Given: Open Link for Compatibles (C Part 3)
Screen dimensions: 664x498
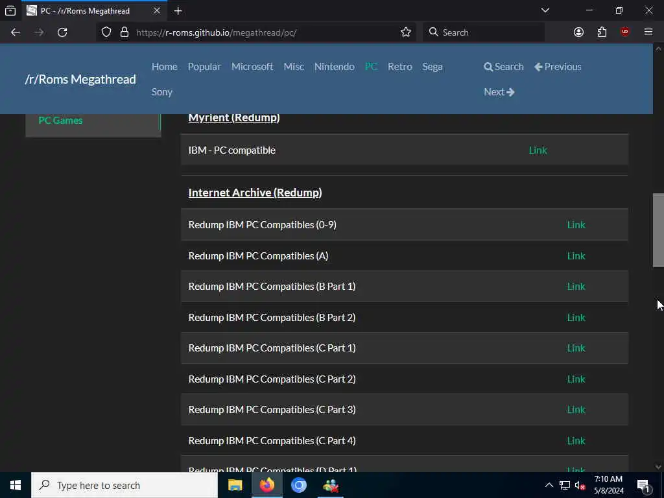Looking at the screenshot, I should (576, 410).
